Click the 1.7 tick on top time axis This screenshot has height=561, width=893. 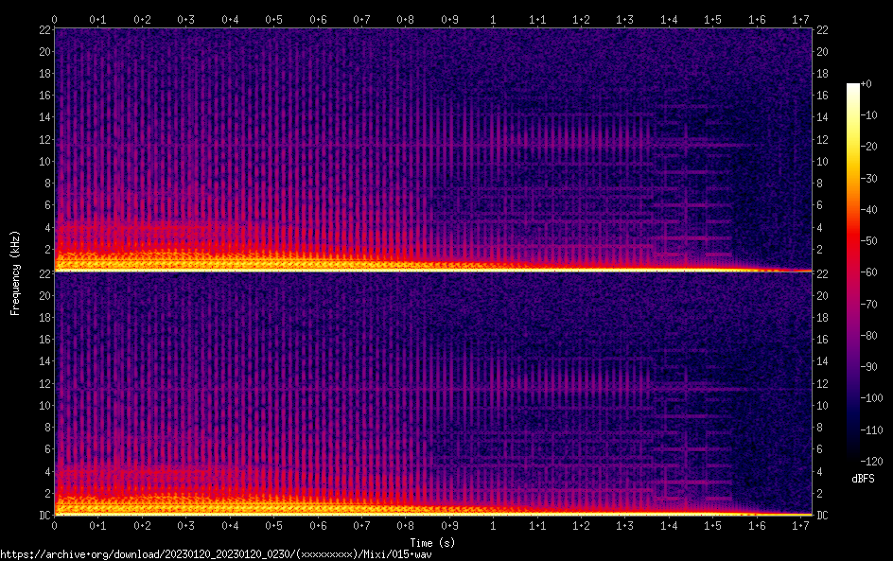799,19
